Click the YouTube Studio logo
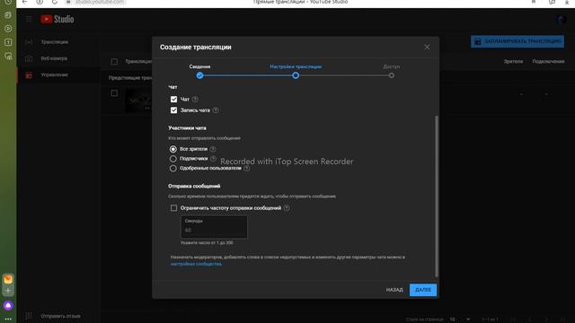The image size is (575, 323). pyautogui.click(x=57, y=19)
